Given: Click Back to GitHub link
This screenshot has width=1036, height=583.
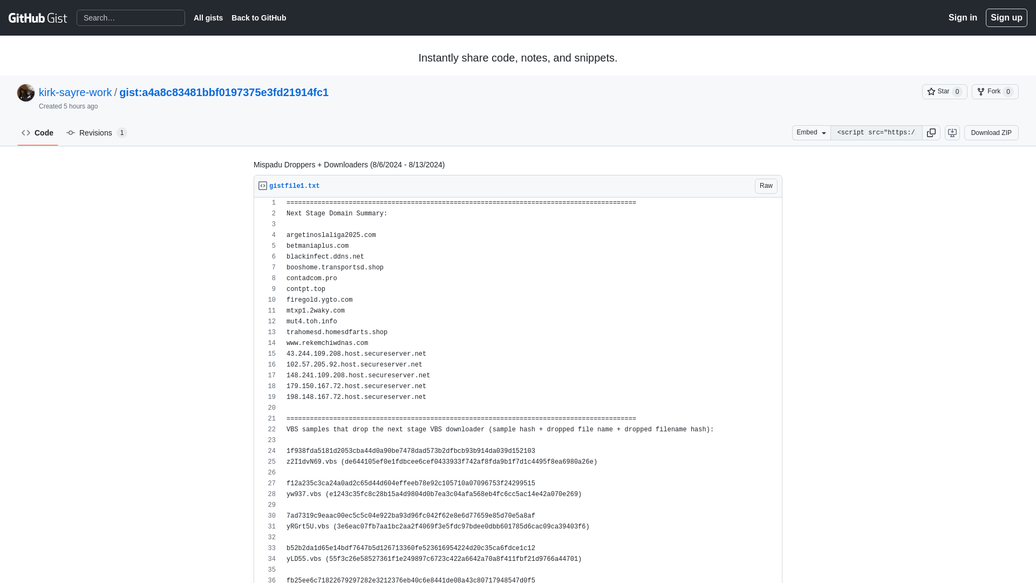Looking at the screenshot, I should [x=259, y=18].
